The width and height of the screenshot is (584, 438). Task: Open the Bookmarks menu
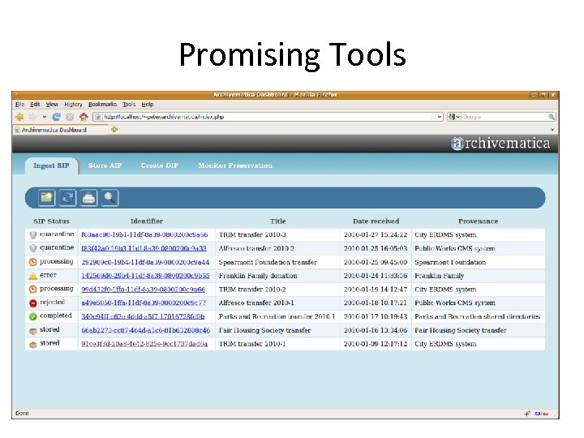pyautogui.click(x=102, y=105)
